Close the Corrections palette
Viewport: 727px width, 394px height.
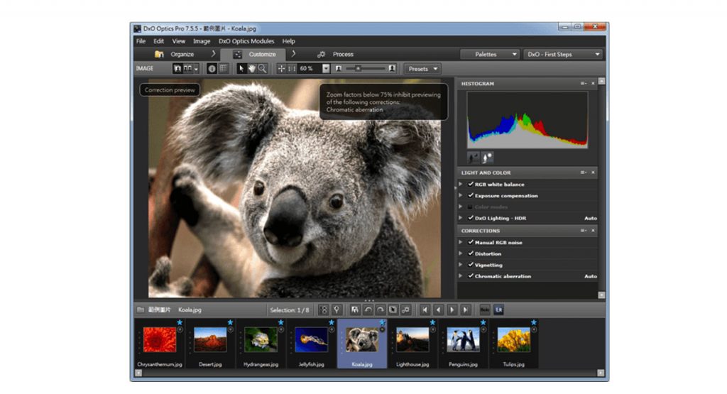(593, 231)
